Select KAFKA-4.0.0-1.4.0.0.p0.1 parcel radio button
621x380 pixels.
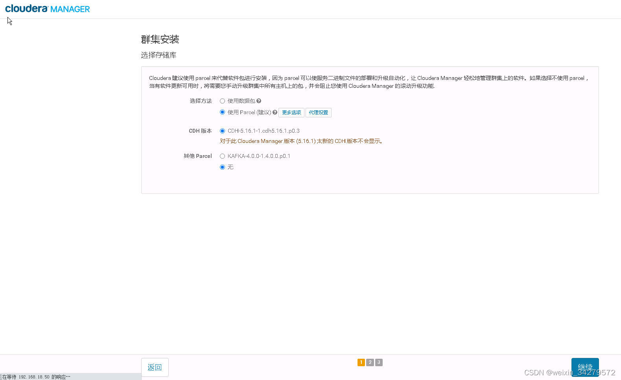(x=222, y=156)
